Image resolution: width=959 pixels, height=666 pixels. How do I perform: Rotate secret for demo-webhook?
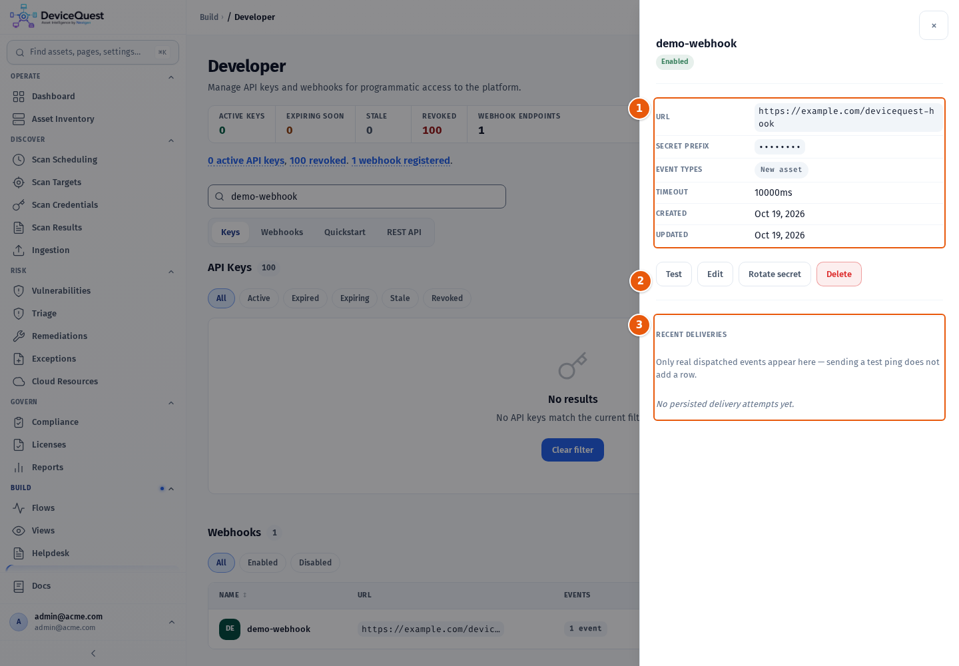775,274
